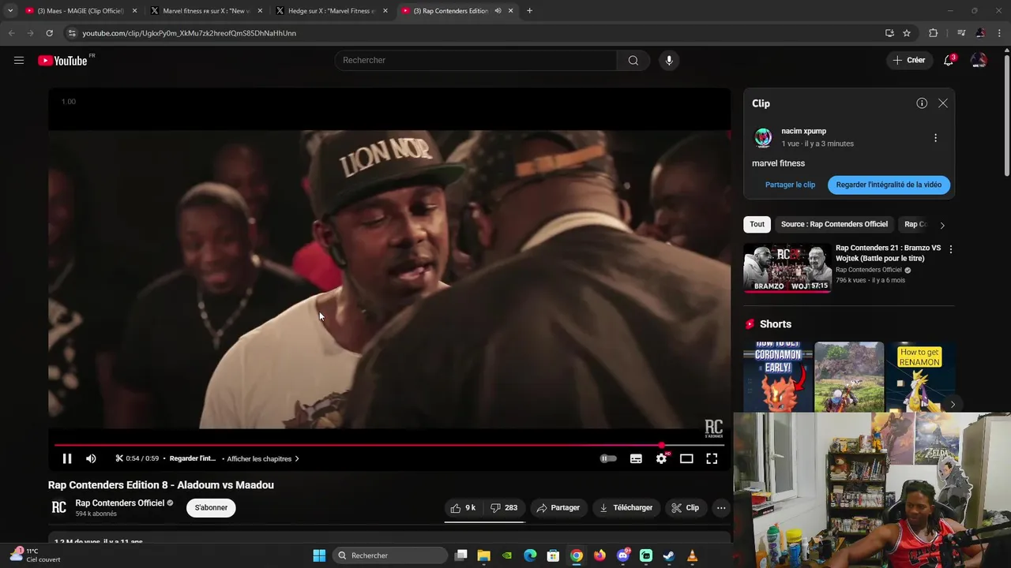This screenshot has height=568, width=1011.
Task: Toggle subtitles in the player
Action: click(636, 458)
